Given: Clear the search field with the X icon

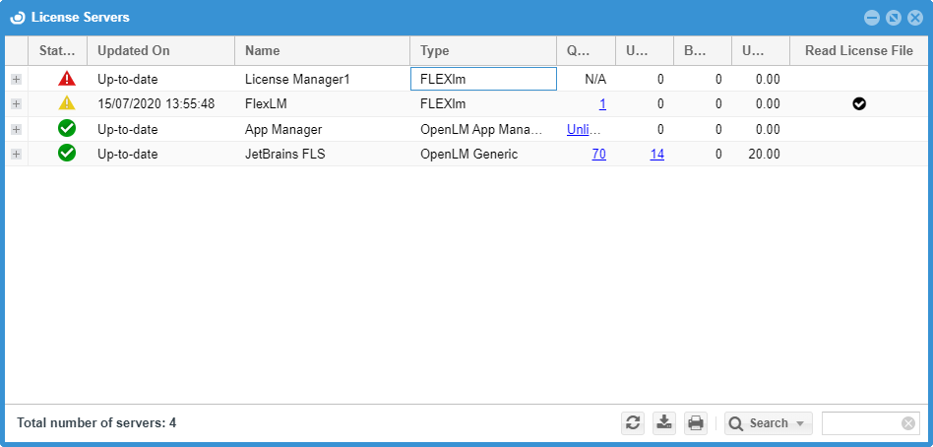Looking at the screenshot, I should point(907,423).
